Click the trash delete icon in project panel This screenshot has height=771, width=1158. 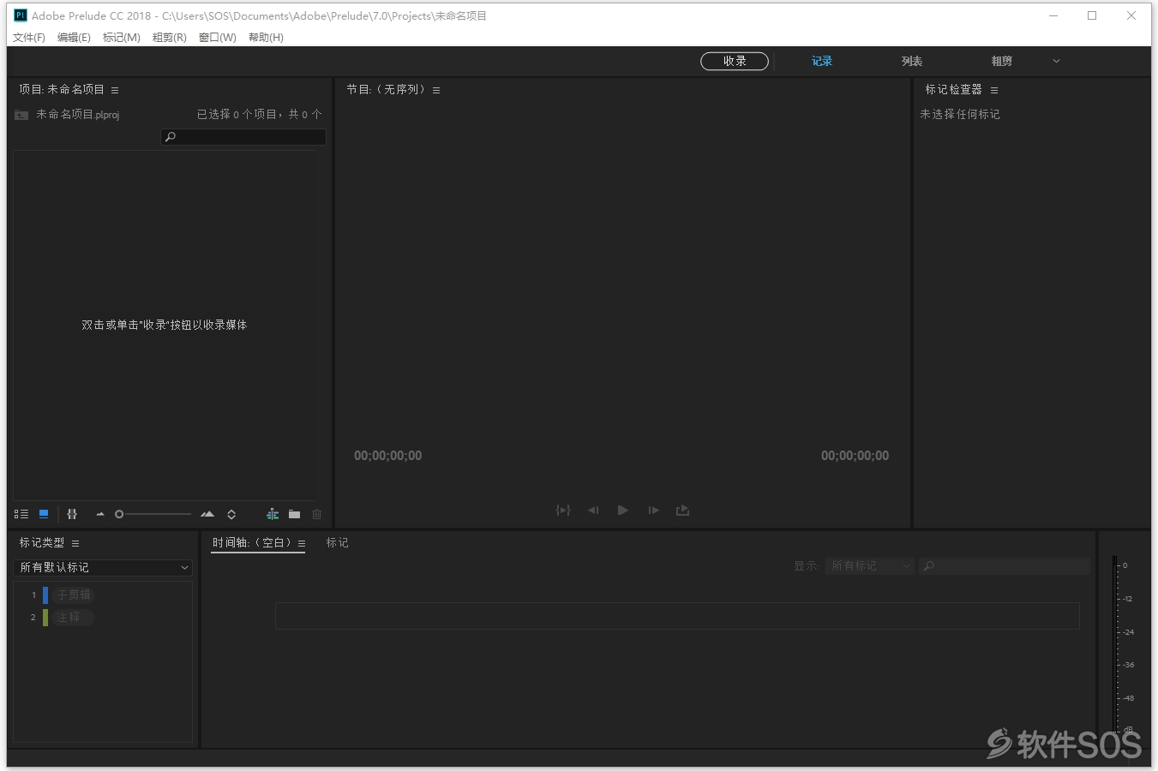click(316, 514)
